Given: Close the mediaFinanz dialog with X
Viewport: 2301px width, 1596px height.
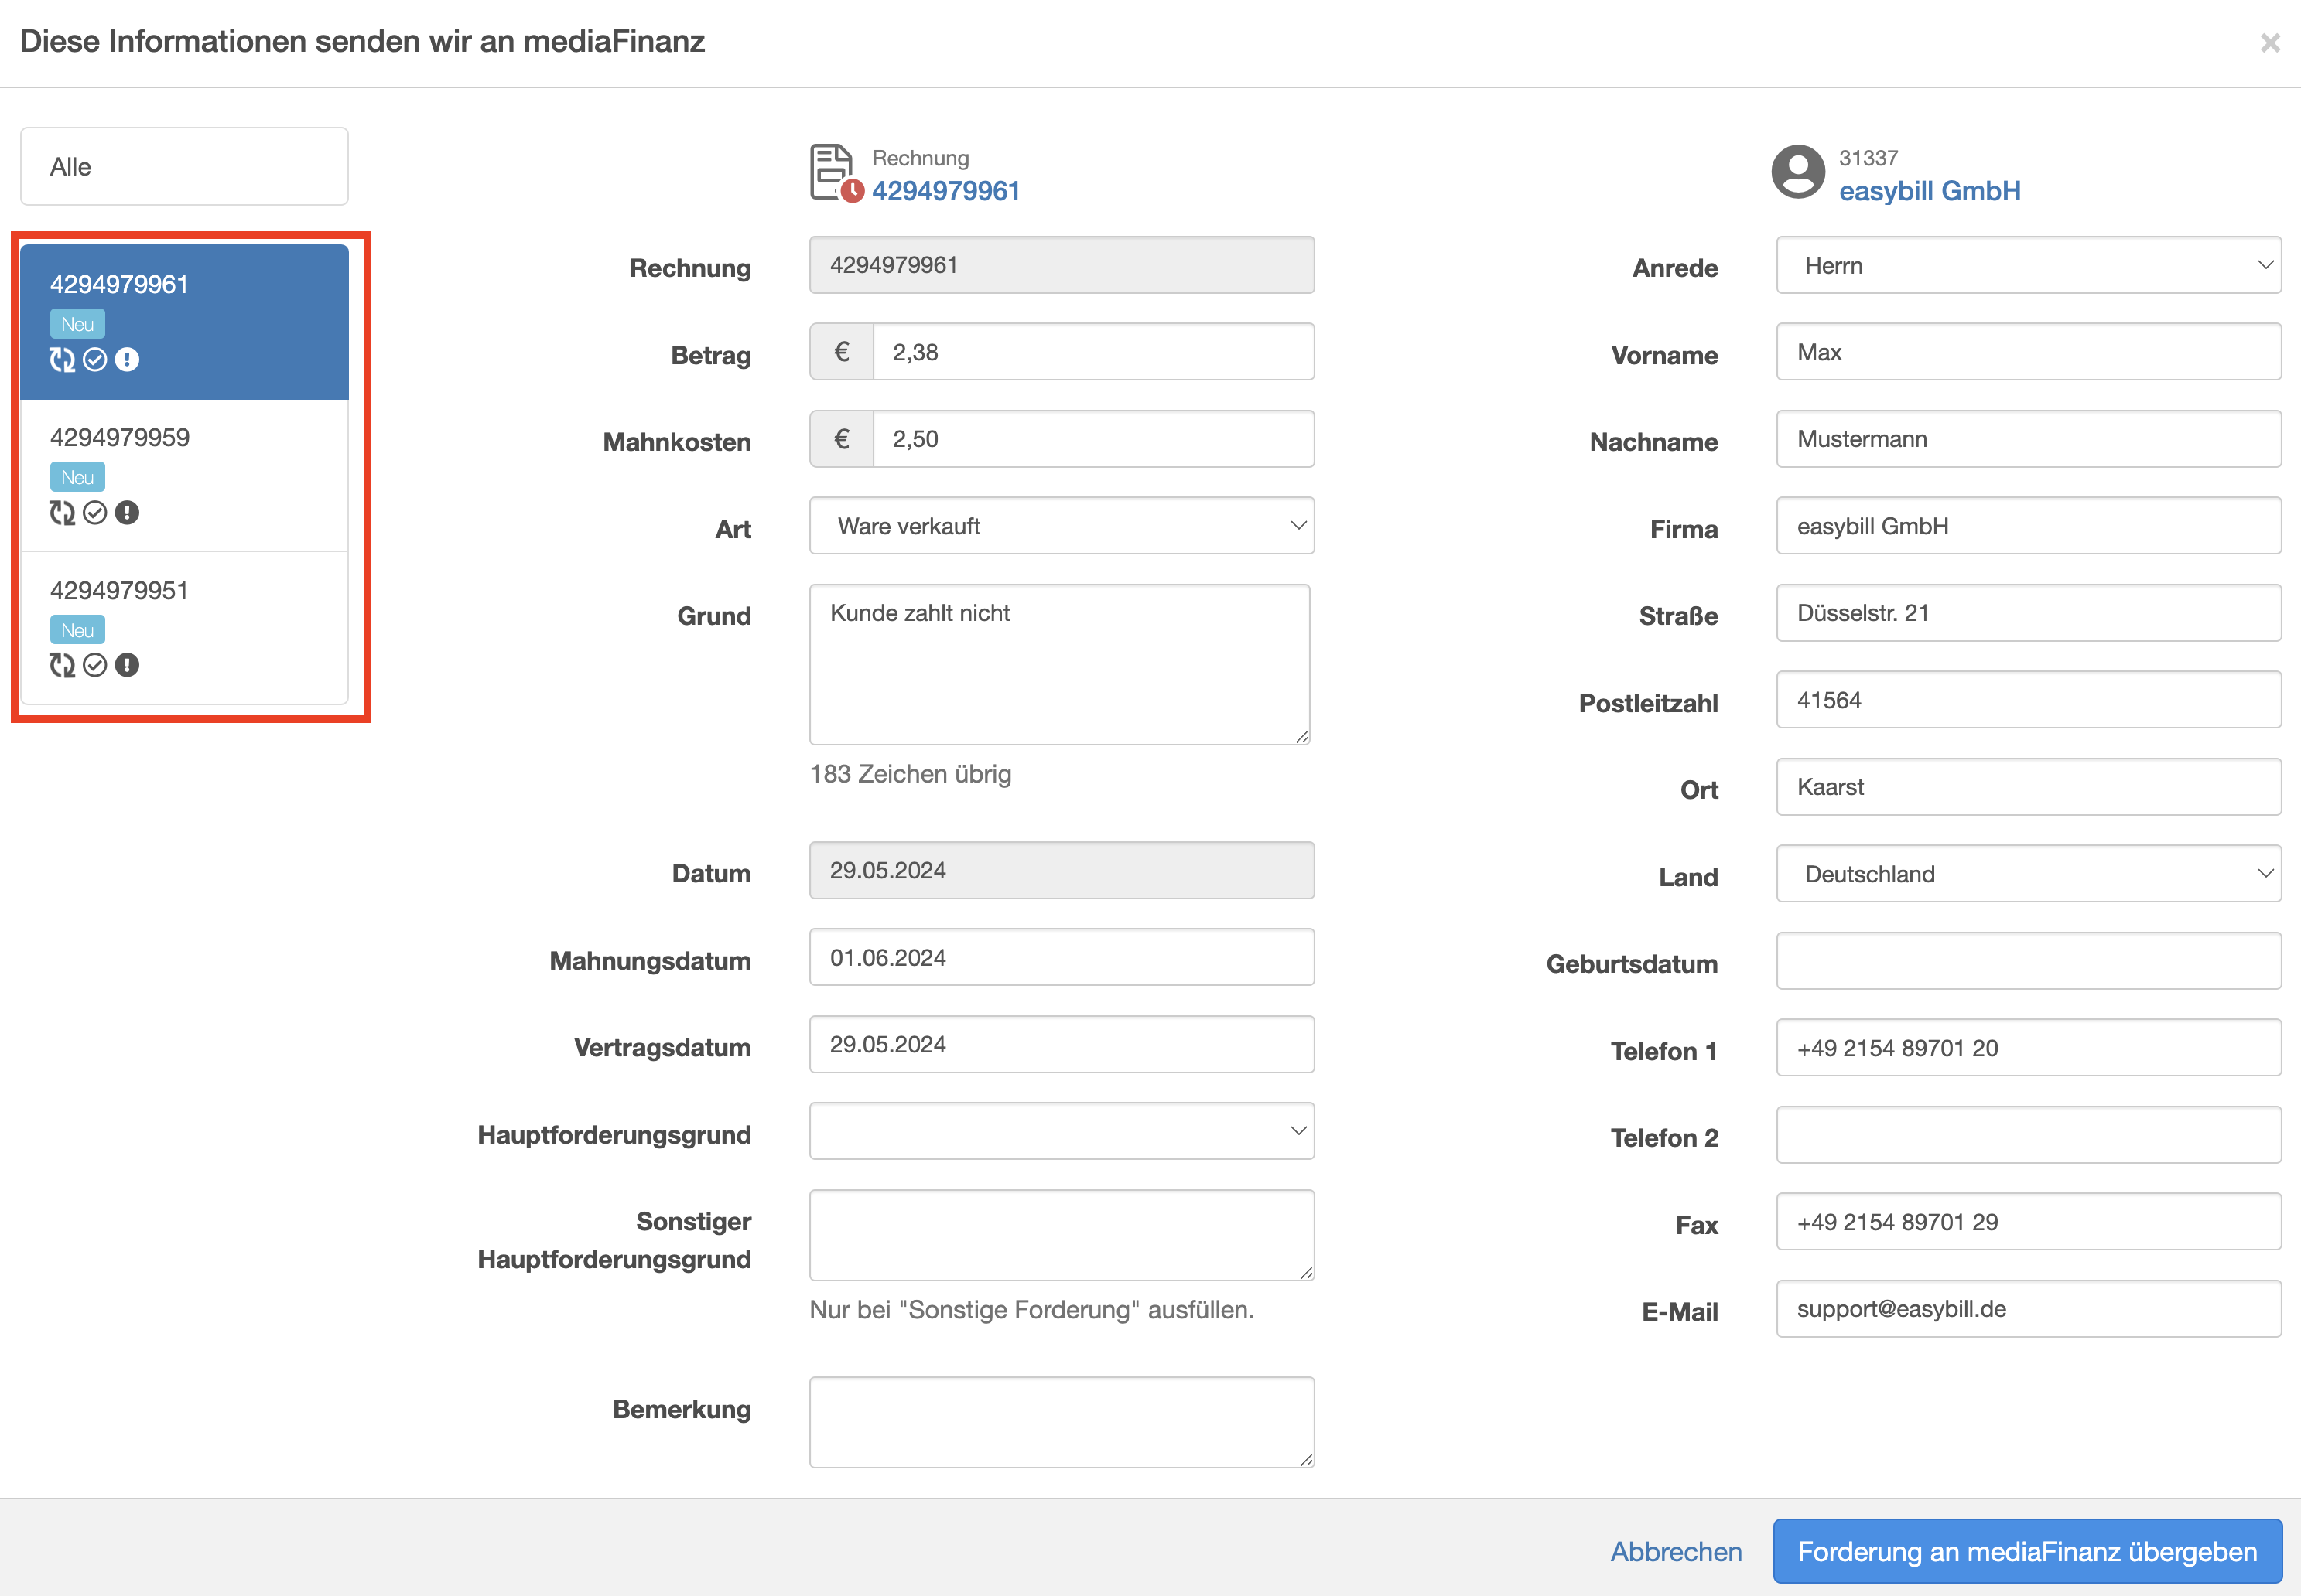Looking at the screenshot, I should (x=2269, y=43).
